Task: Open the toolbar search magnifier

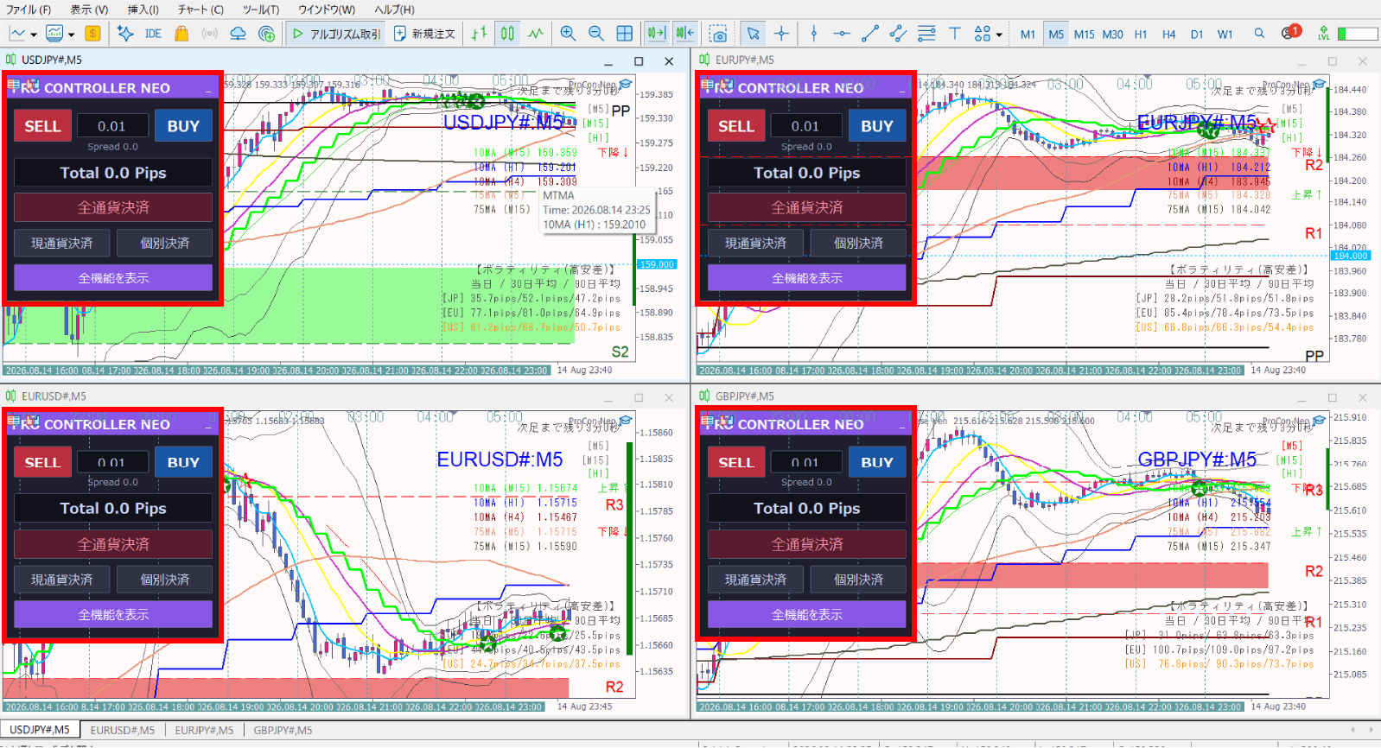Action: [1259, 34]
